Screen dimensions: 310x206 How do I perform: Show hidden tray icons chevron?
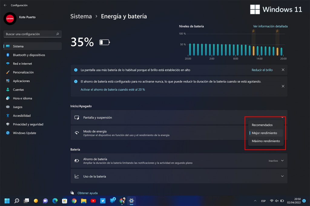pos(255,201)
